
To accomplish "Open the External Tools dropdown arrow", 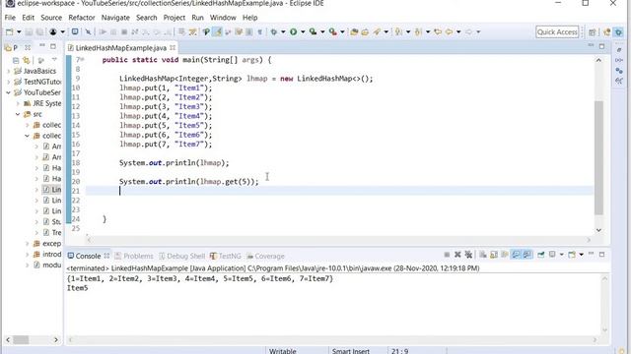I will pos(342,31).
